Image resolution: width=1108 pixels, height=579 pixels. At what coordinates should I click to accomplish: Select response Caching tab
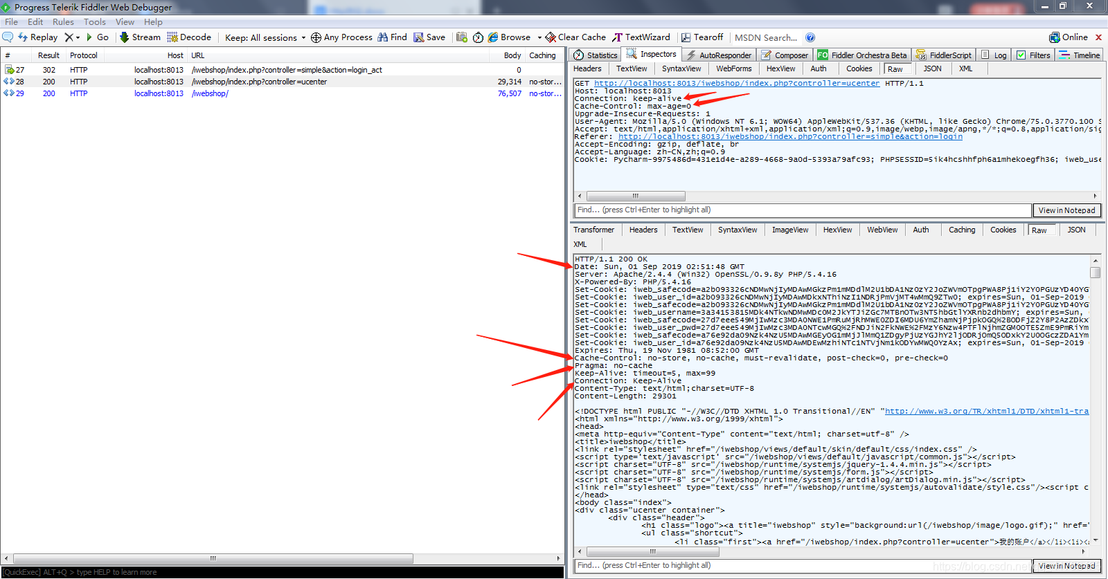tap(962, 230)
